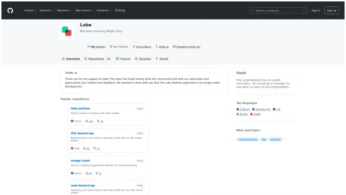Click the repositories count badge 11

(109, 58)
